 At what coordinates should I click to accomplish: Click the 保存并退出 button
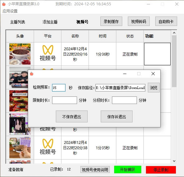[117, 116]
